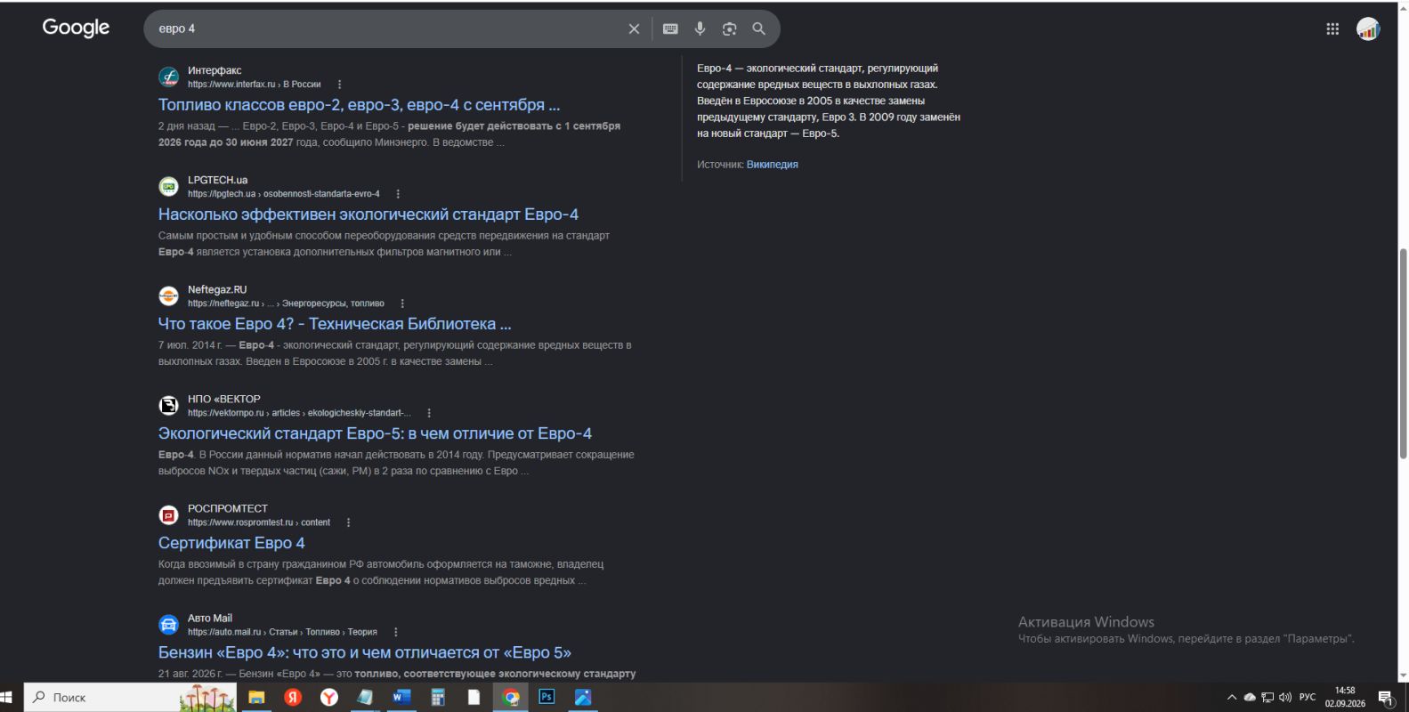Clear the search query with the X icon

click(634, 28)
